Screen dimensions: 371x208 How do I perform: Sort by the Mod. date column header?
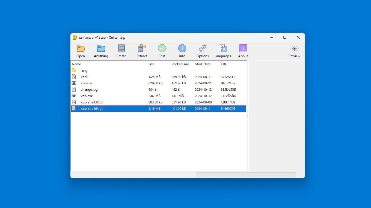203,64
